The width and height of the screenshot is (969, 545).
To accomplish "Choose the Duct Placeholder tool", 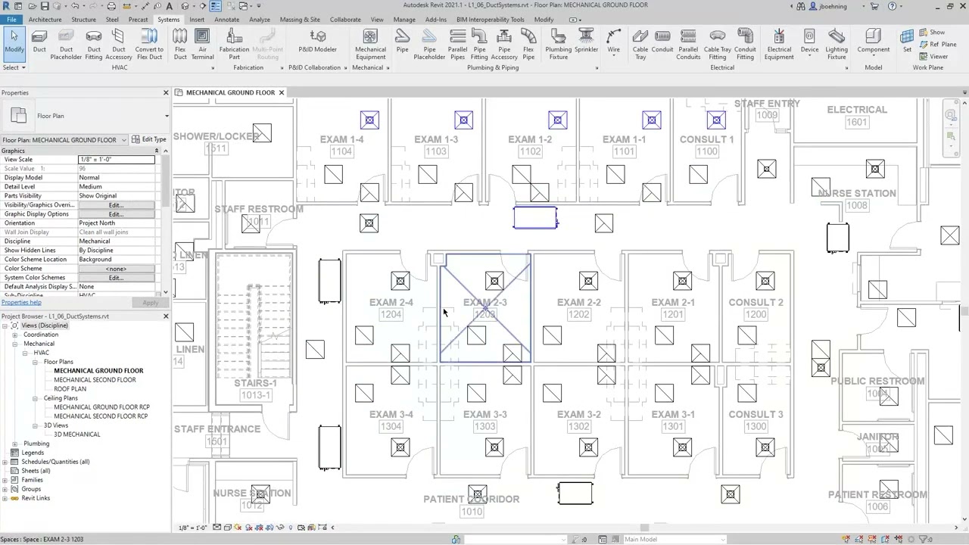I will (66, 43).
